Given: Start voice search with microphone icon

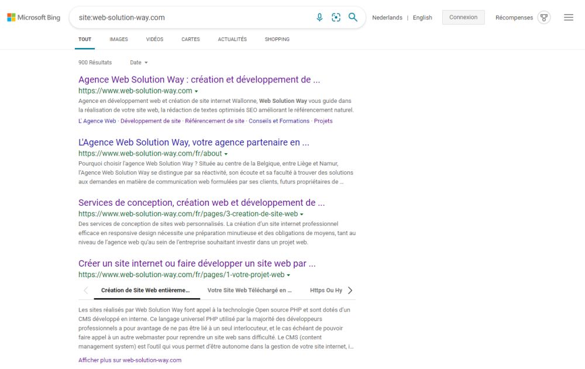Looking at the screenshot, I should pyautogui.click(x=319, y=17).
